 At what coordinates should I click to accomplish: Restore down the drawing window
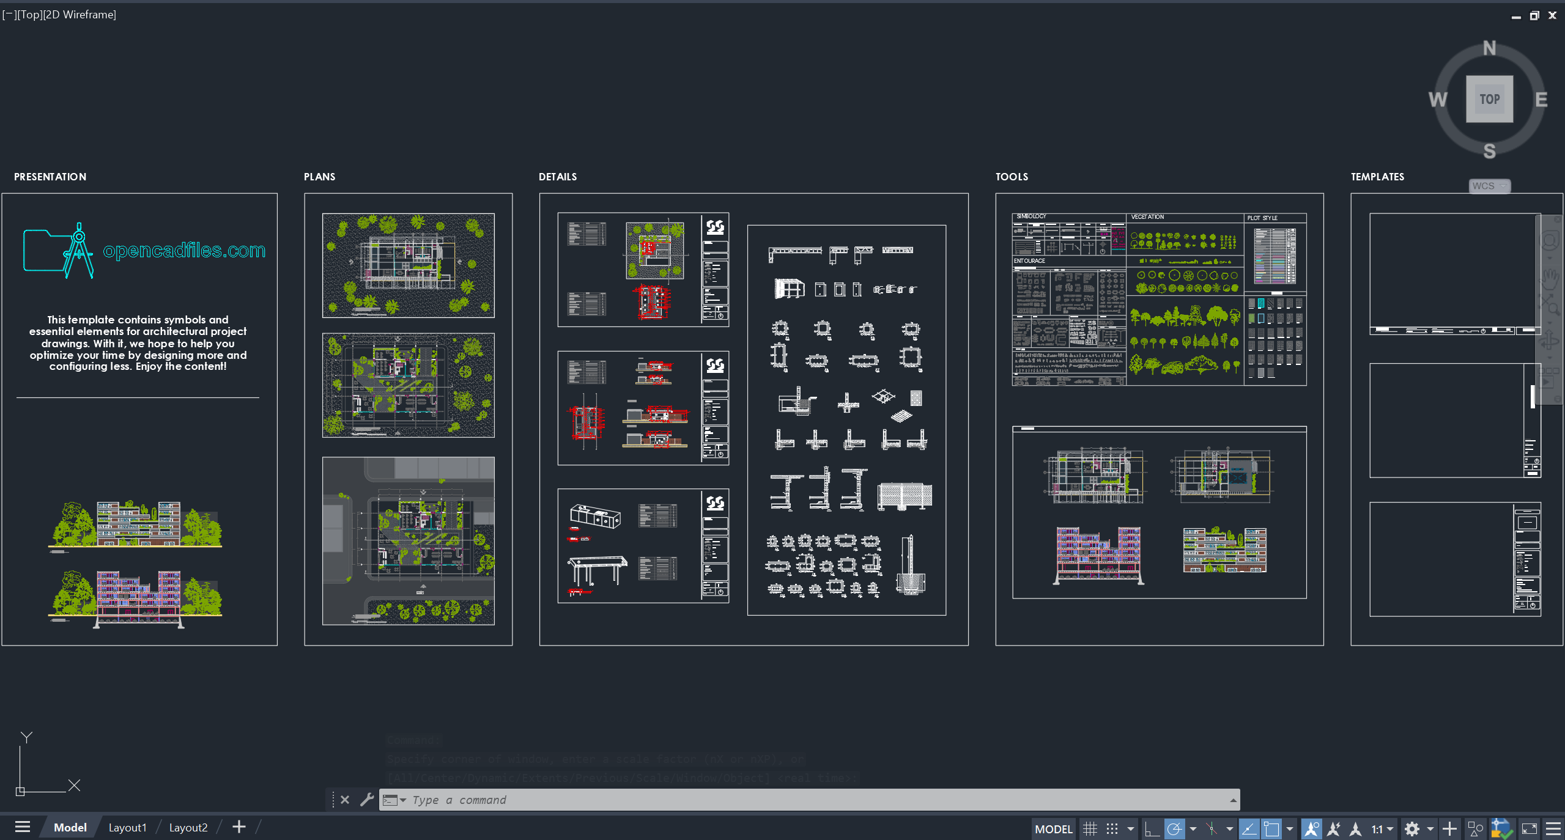point(1534,16)
